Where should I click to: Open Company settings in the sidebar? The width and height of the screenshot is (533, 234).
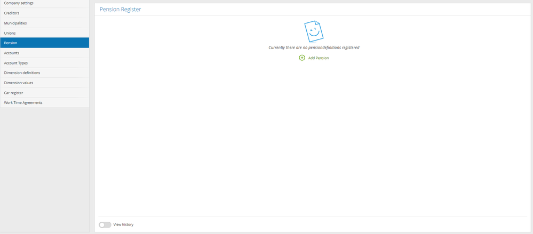44,3
